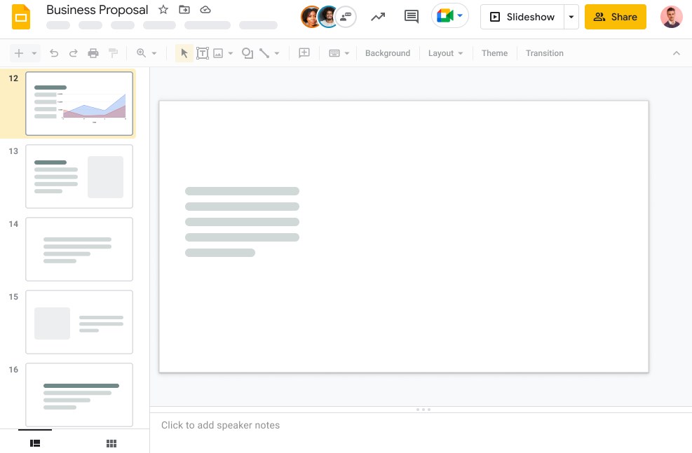
Task: Click the Google Slides home logo
Action: (21, 17)
